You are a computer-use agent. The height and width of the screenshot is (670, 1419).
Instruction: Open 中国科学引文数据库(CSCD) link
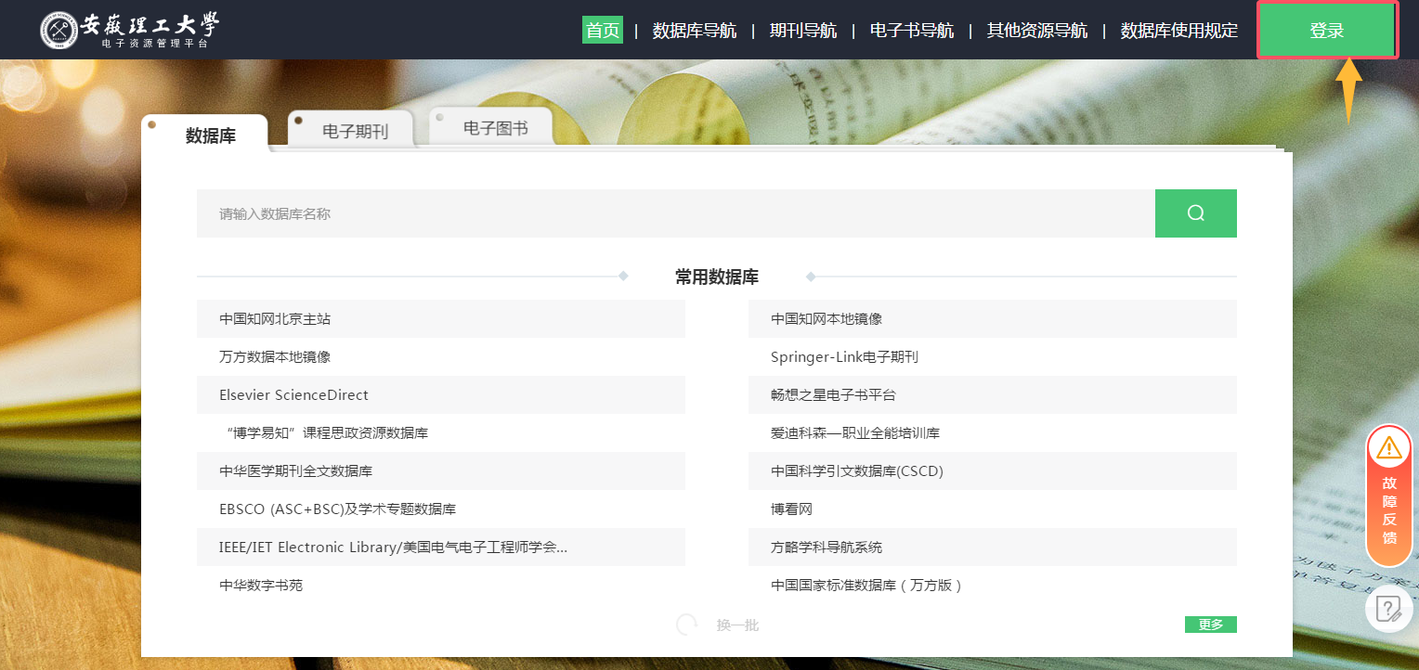coord(856,470)
